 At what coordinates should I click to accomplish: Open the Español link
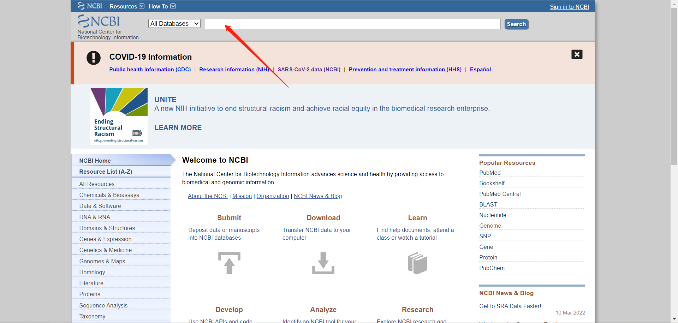click(480, 70)
